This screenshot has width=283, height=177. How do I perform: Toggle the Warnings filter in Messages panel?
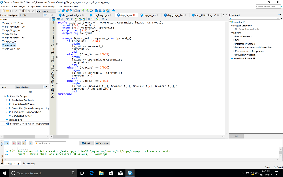pos(23,144)
